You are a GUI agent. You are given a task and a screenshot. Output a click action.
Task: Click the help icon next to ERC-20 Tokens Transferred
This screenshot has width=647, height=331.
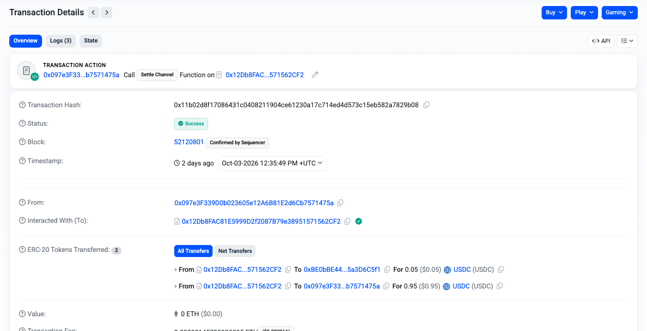pyautogui.click(x=22, y=250)
